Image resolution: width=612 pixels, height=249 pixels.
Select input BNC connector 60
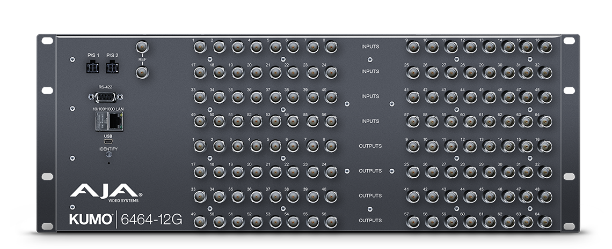470,122
